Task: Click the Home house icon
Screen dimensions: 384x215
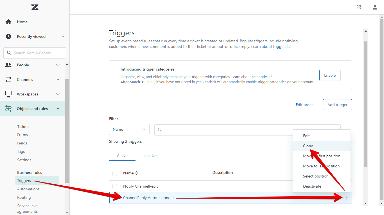Action: 8,22
